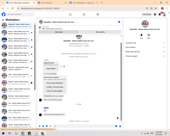Click into Search Facebook field
This screenshot has width=170, height=136.
pyautogui.click(x=20, y=14)
